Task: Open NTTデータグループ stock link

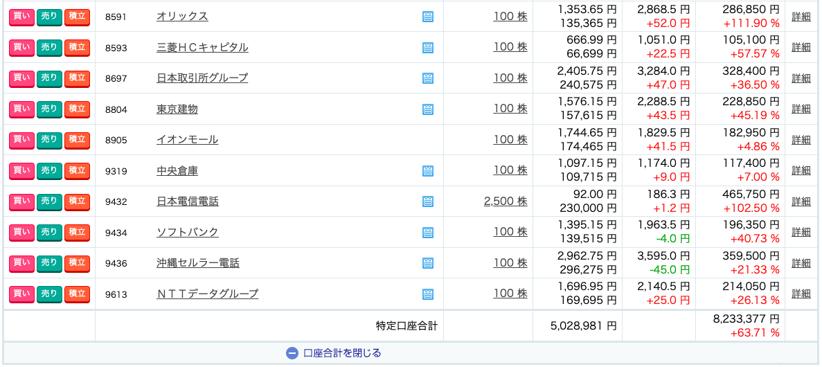Action: [208, 294]
